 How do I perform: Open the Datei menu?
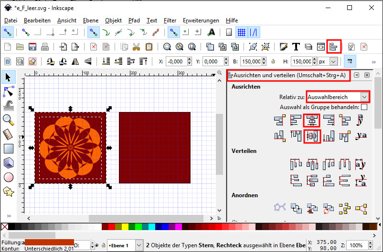pyautogui.click(x=11, y=20)
